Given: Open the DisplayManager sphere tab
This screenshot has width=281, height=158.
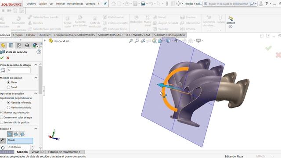Looking at the screenshot, I should [35, 46].
